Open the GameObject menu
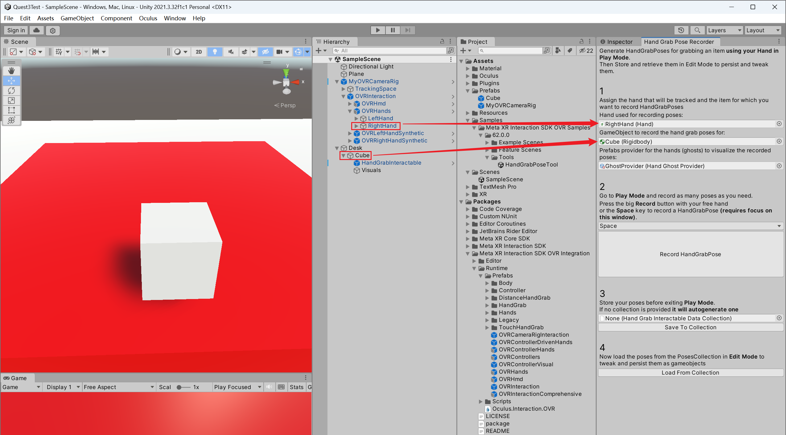This screenshot has width=786, height=435. click(x=77, y=18)
